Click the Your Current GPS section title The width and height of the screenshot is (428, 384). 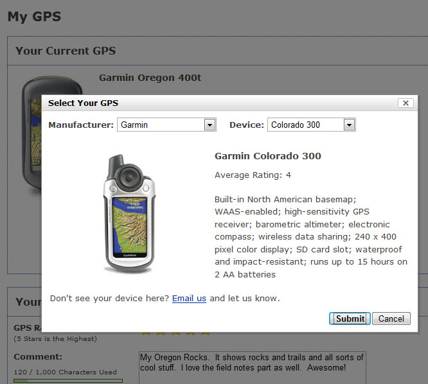coord(66,51)
